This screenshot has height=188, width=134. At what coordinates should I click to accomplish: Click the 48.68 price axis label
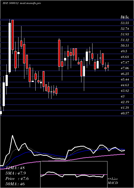[125, 57]
